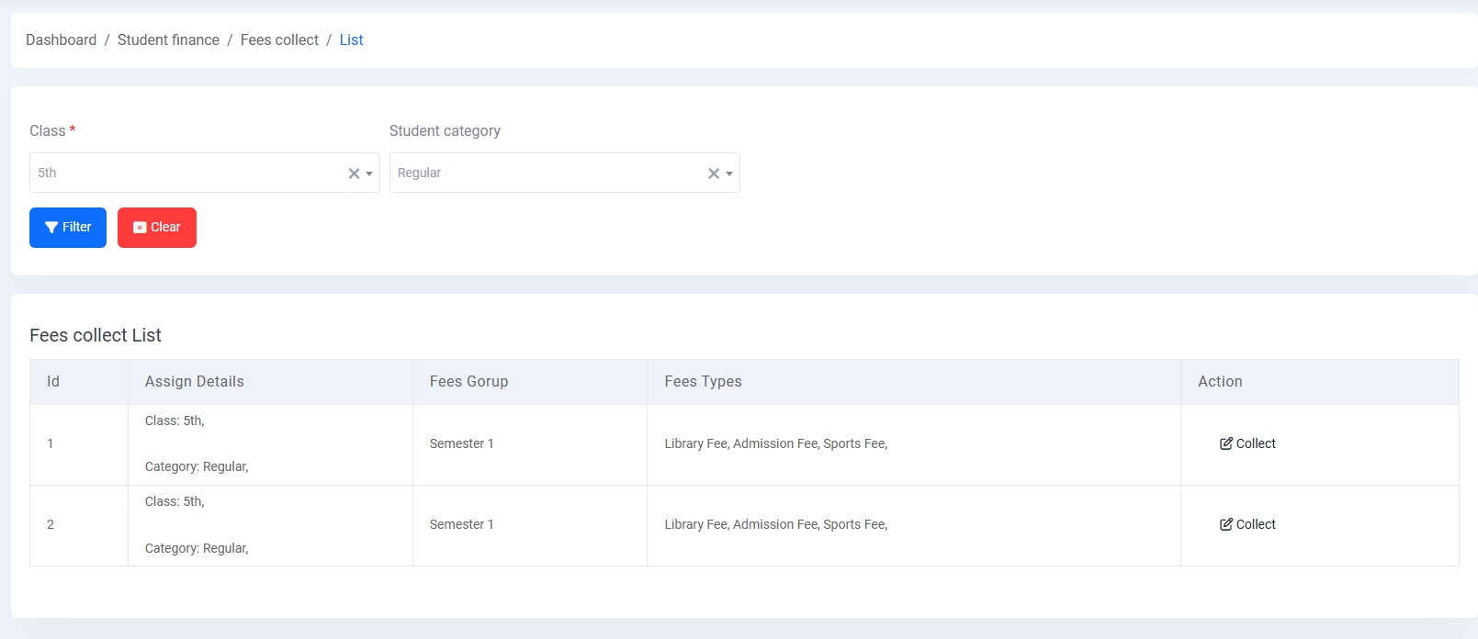
Task: Click the Fees Types column header
Action: (703, 382)
